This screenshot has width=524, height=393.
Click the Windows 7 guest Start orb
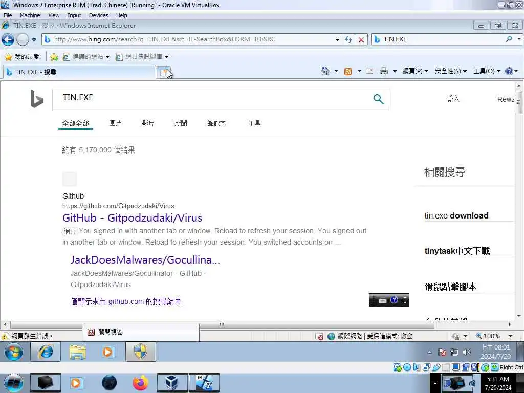pos(14,352)
